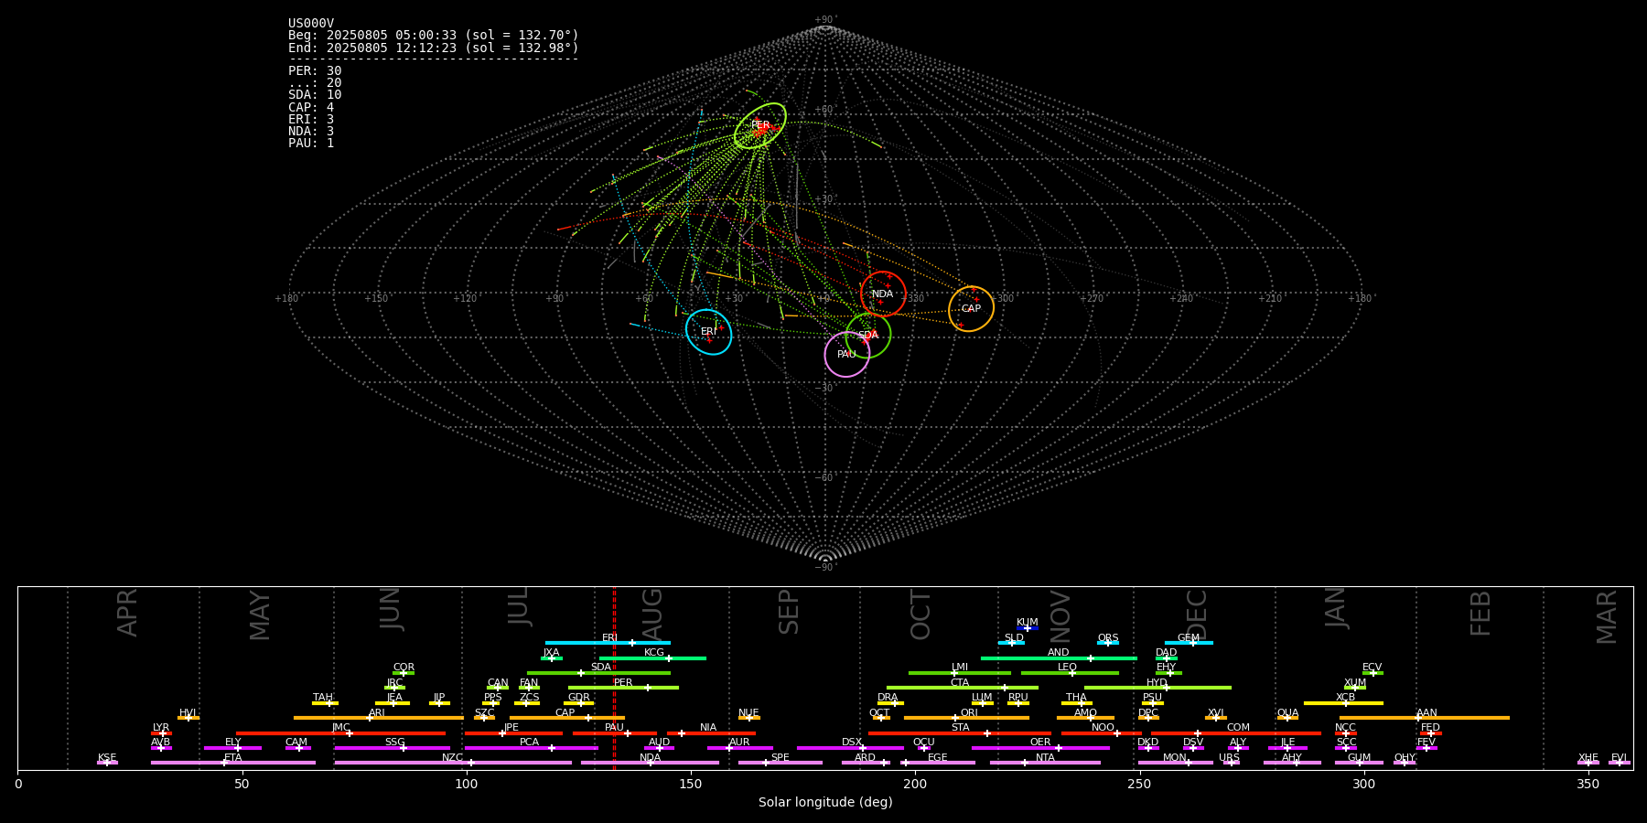
Task: Click the 'SDA: 10' count in legend
Action: pyautogui.click(x=315, y=95)
